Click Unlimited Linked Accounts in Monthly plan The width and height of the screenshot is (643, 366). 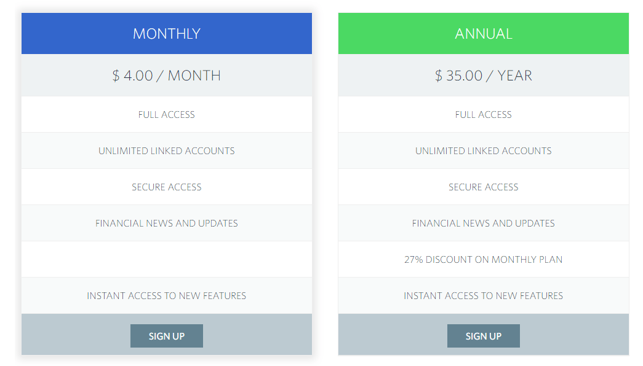tap(166, 150)
